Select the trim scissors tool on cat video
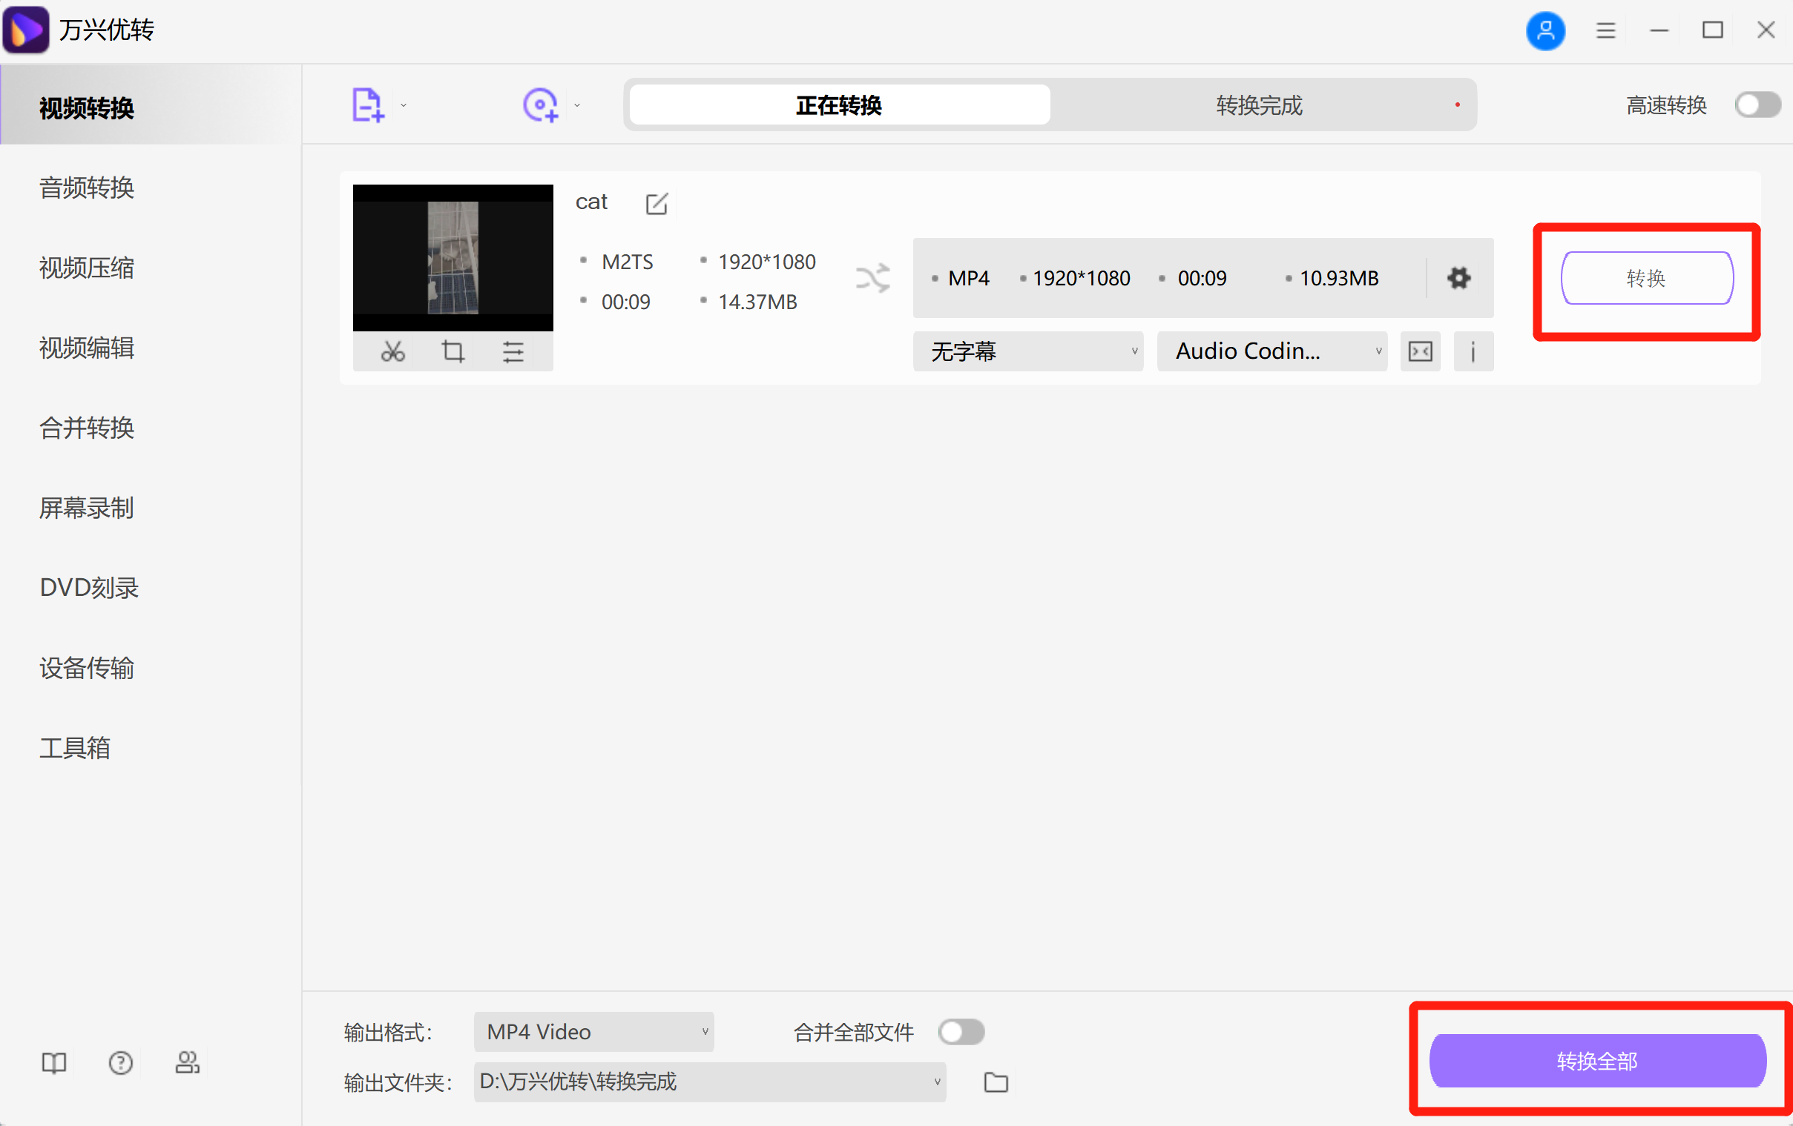 point(392,351)
